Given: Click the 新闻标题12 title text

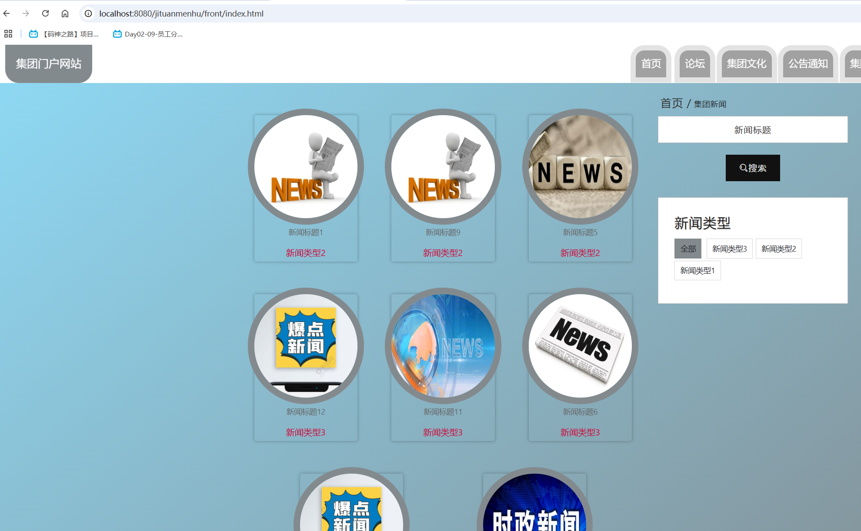Looking at the screenshot, I should pyautogui.click(x=306, y=412).
